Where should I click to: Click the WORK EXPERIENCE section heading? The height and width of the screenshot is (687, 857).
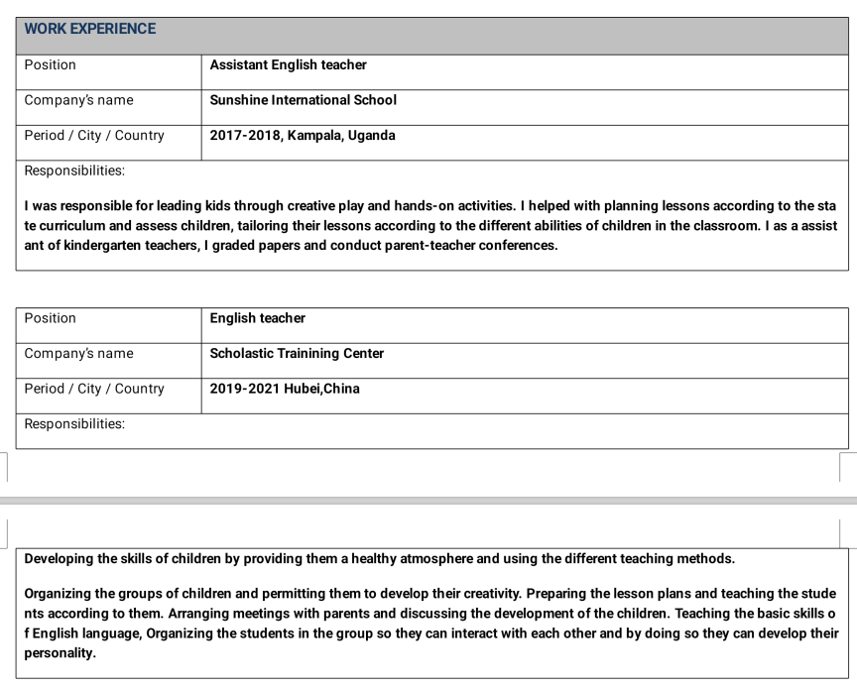point(90,29)
